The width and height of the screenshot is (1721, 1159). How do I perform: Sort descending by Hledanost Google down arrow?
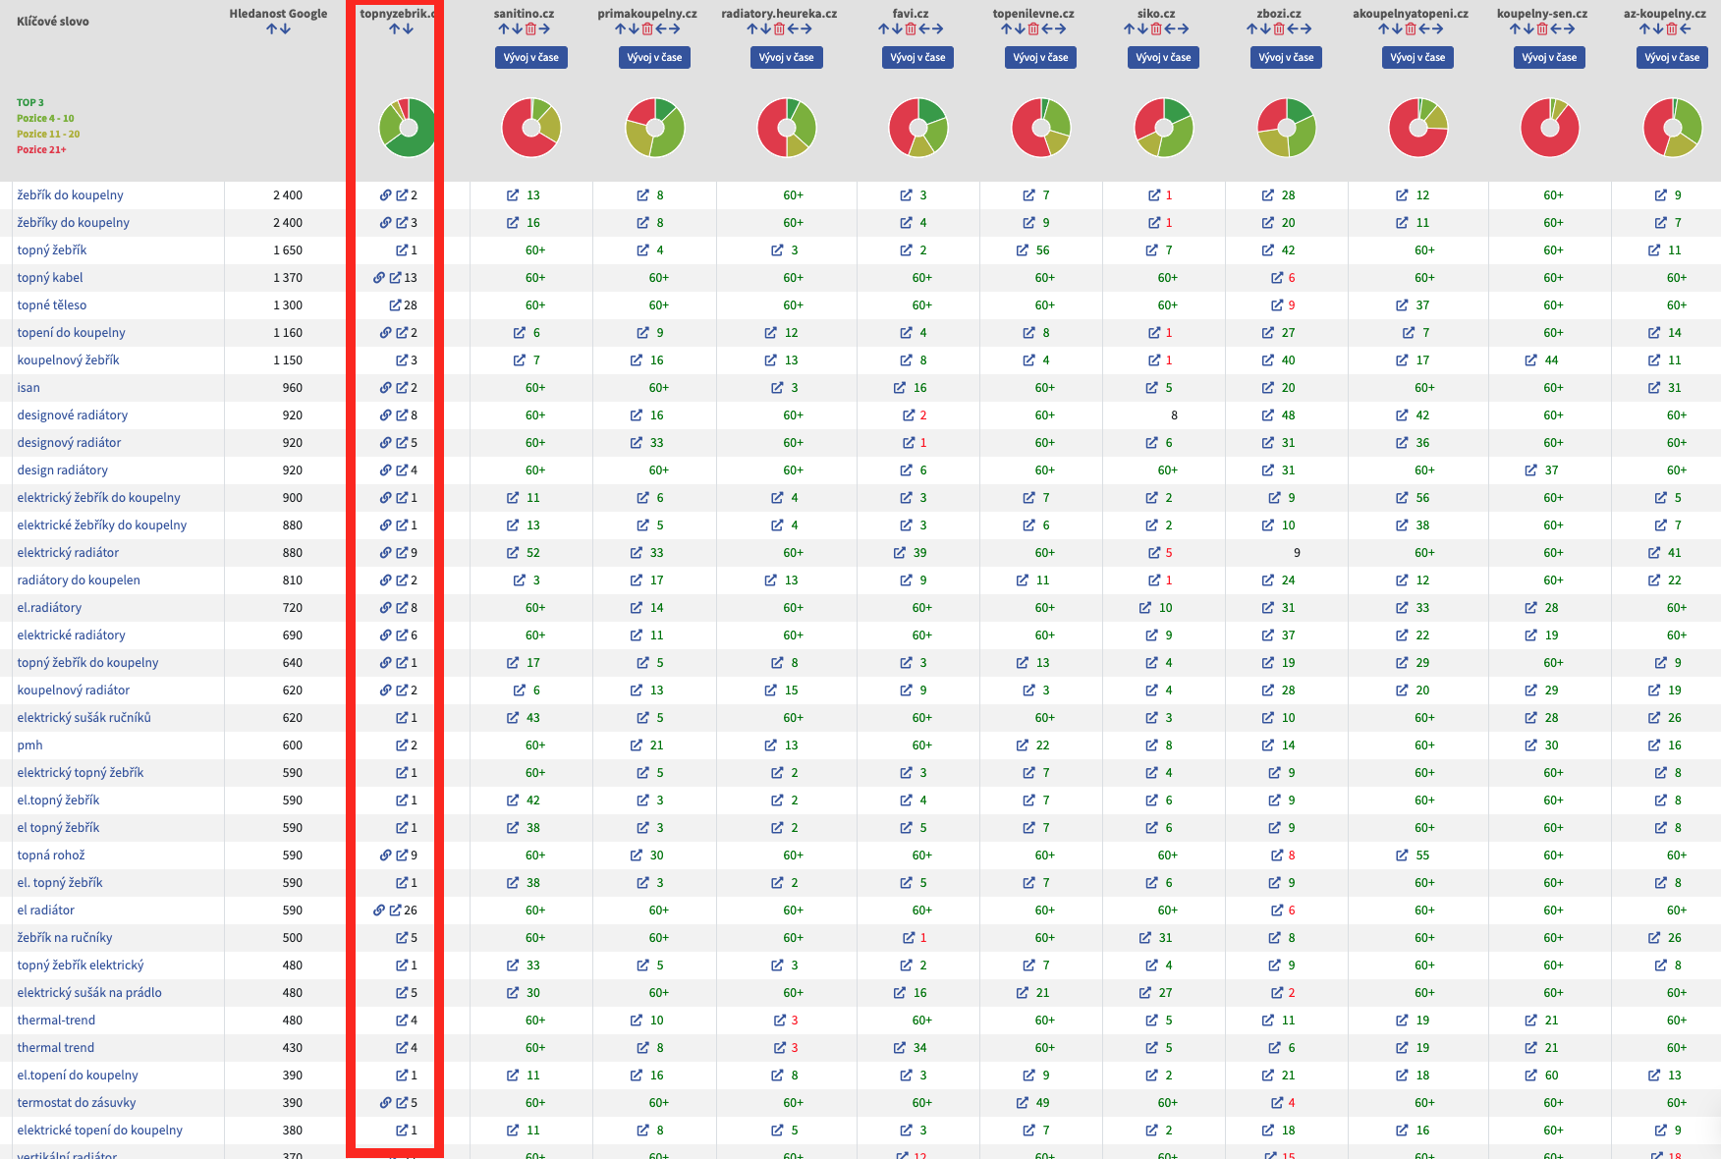click(285, 29)
